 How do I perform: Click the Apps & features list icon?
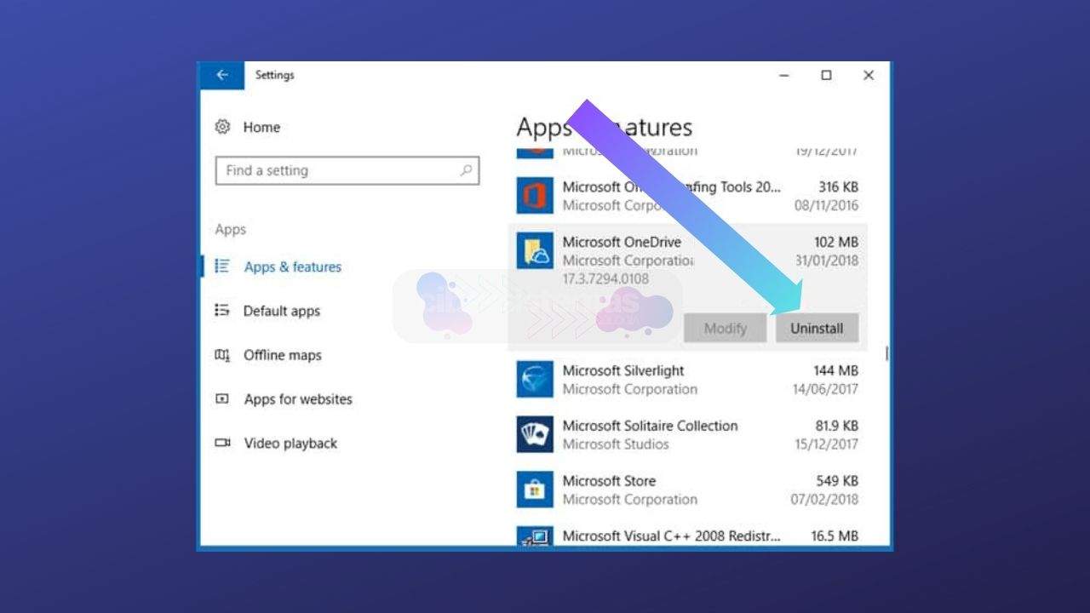tap(222, 266)
